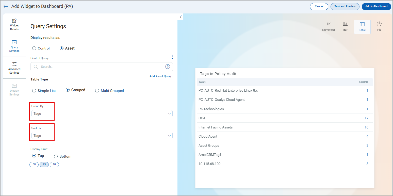Focus the Control Query search field
Screen dimensions: 393x196
pos(102,67)
